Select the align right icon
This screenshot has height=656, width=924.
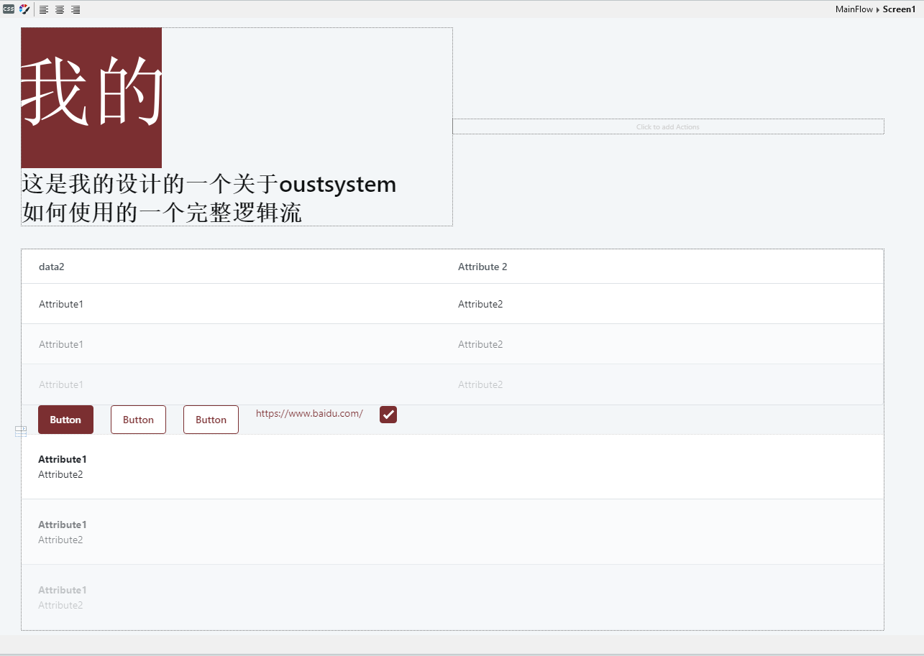75,9
